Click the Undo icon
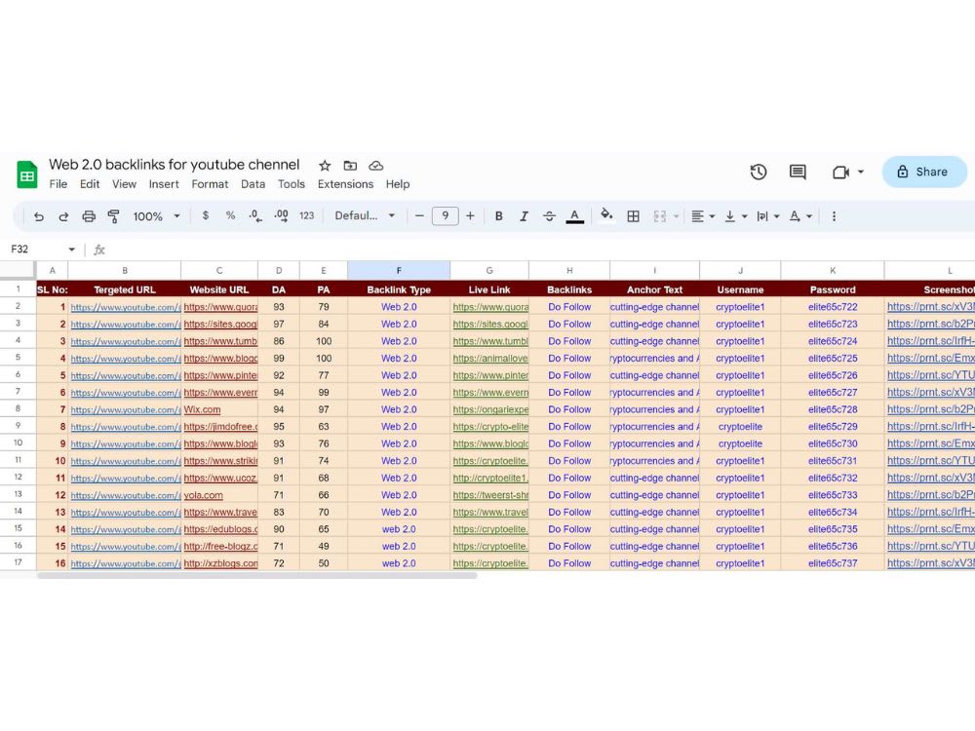 pyautogui.click(x=39, y=215)
